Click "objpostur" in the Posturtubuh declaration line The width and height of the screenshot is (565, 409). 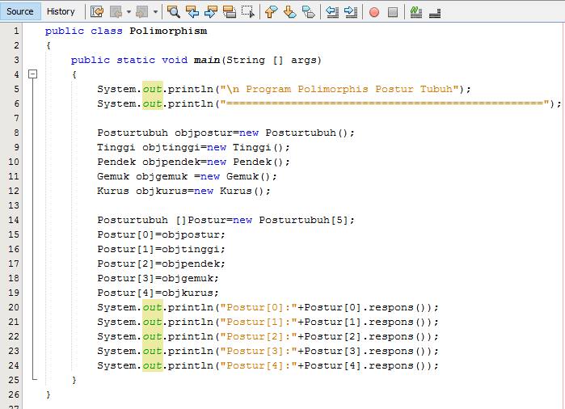[x=204, y=133]
